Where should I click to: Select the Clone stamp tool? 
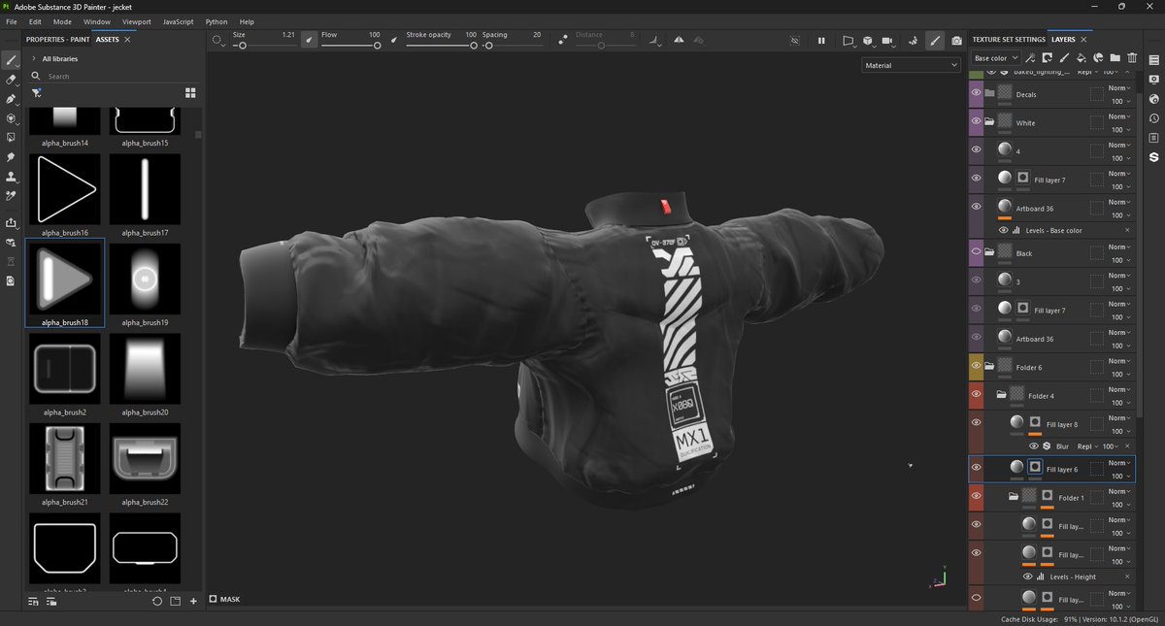12,177
